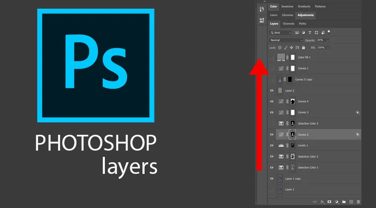Select the black mask thumbnail of Curves 5 copy
Image resolution: width=376 pixels, height=208 pixels.
(x=290, y=79)
